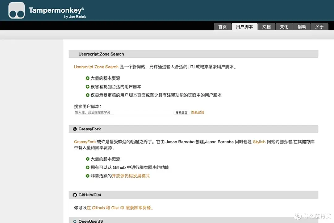Open the 关于 tab

tap(319, 27)
